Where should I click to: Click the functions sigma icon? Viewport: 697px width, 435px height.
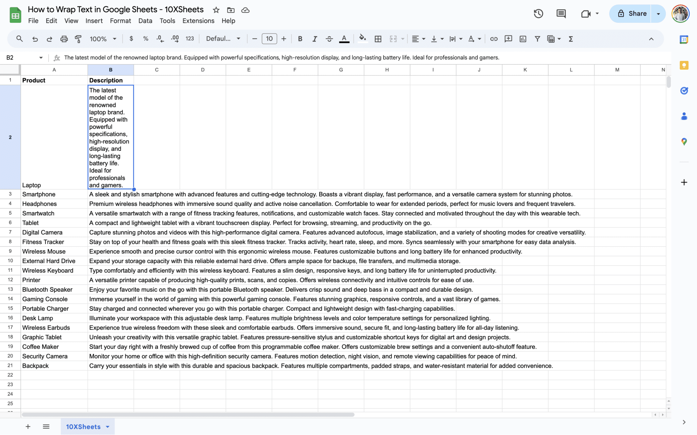[x=571, y=39]
